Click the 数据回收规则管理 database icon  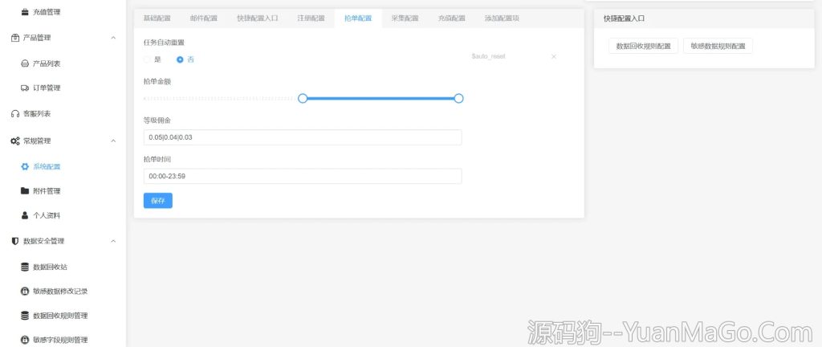coord(25,316)
